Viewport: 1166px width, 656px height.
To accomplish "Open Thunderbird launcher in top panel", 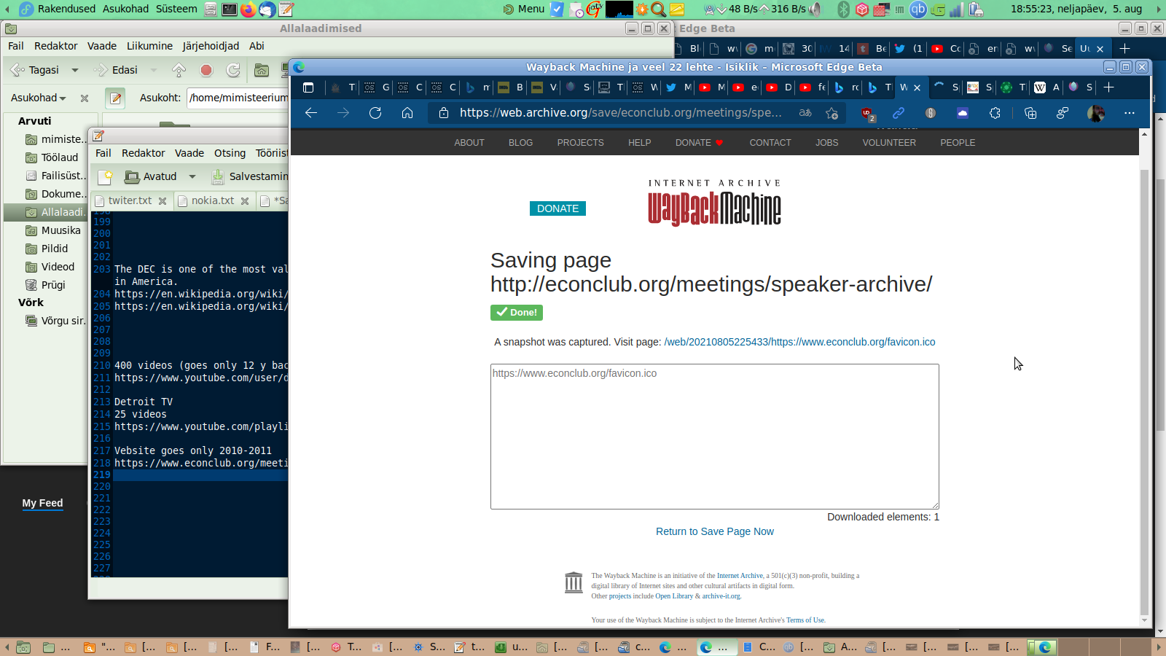I will pyautogui.click(x=267, y=9).
